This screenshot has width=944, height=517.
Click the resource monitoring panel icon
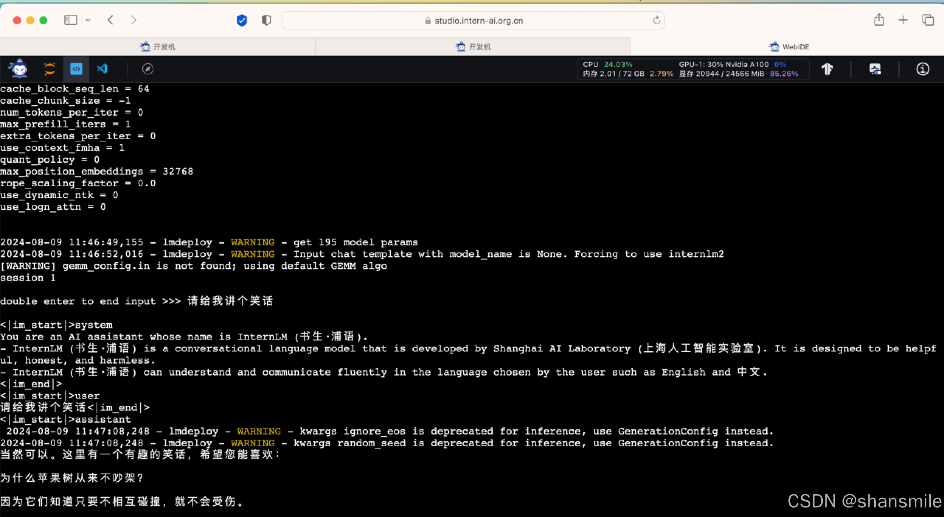tap(875, 69)
